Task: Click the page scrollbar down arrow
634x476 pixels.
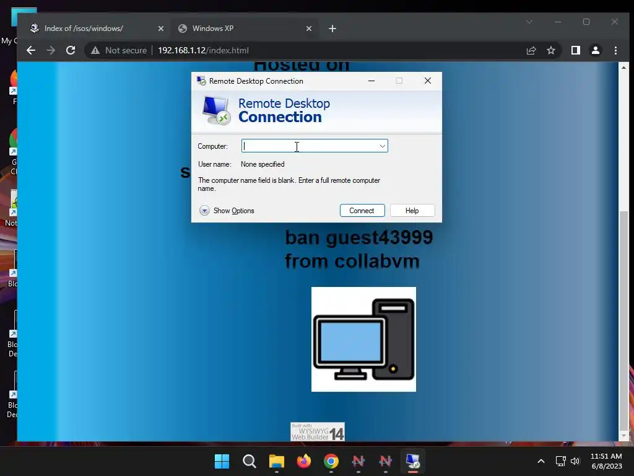Action: pyautogui.click(x=623, y=436)
